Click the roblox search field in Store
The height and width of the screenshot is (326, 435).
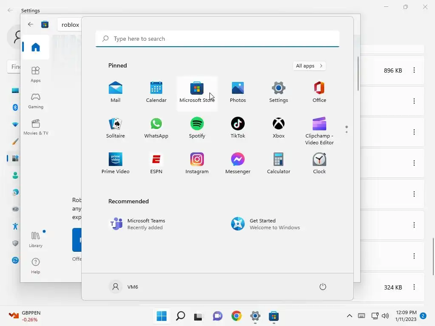click(x=70, y=25)
